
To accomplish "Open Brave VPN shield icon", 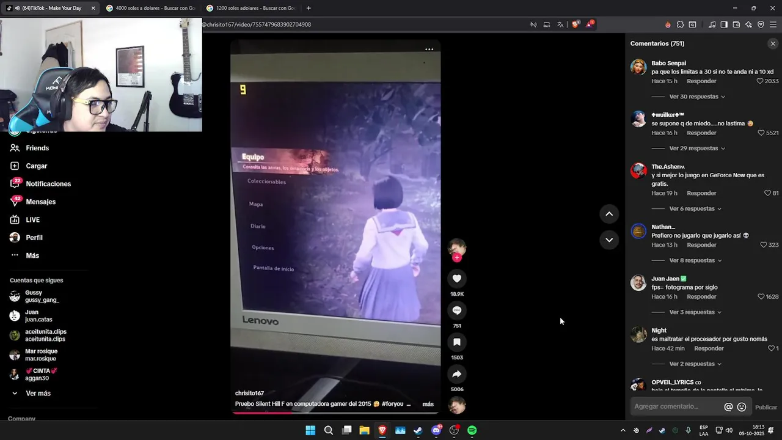I will point(761,24).
